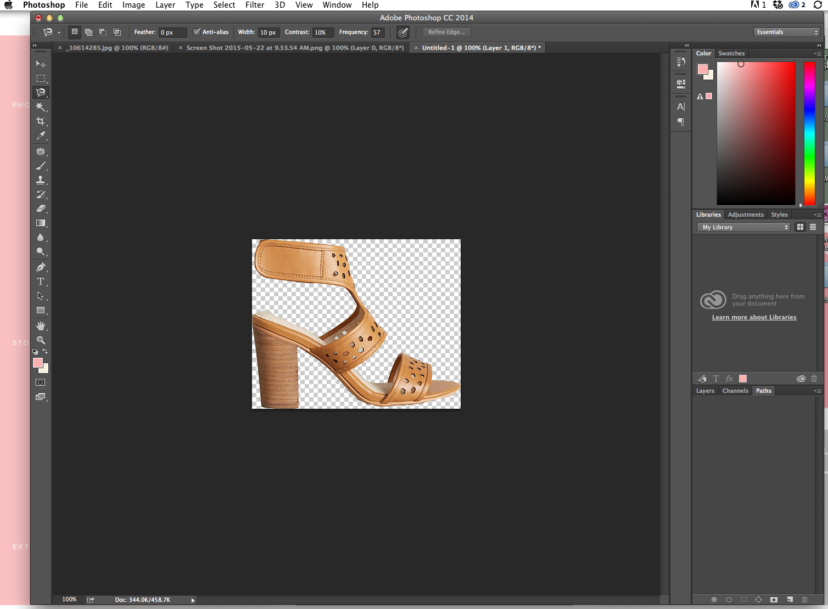
Task: Choose the New selection mode button
Action: point(75,32)
